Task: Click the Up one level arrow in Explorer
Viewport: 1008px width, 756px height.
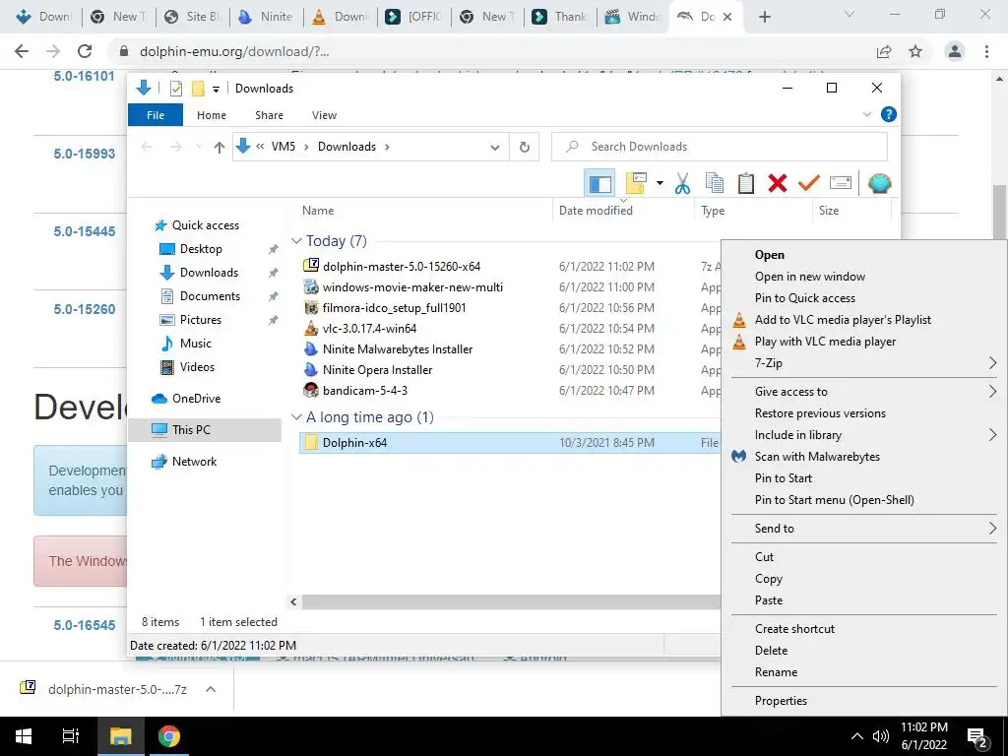Action: [220, 148]
